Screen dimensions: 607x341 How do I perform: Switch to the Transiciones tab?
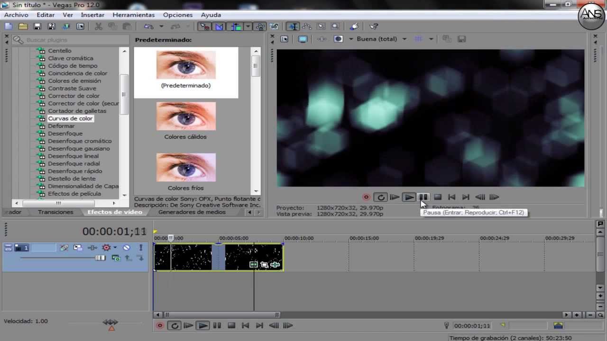tap(55, 212)
